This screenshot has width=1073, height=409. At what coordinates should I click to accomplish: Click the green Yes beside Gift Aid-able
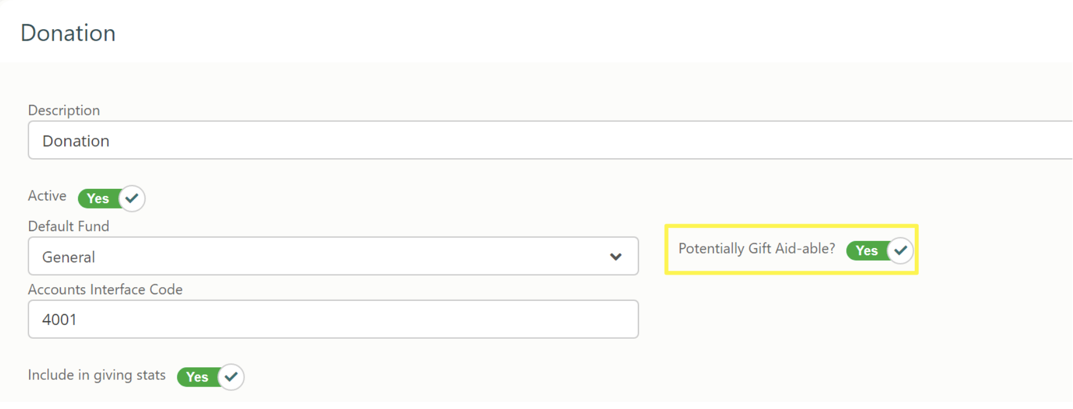[866, 251]
